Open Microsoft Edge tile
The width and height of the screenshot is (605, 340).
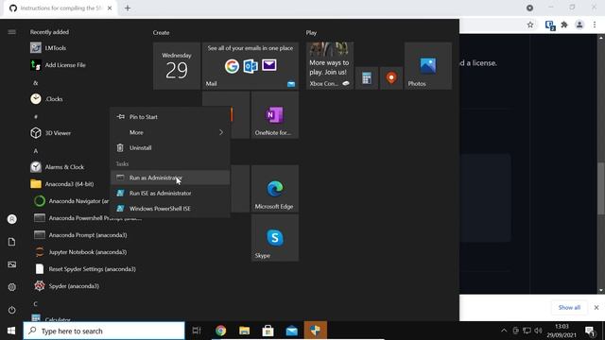point(275,189)
